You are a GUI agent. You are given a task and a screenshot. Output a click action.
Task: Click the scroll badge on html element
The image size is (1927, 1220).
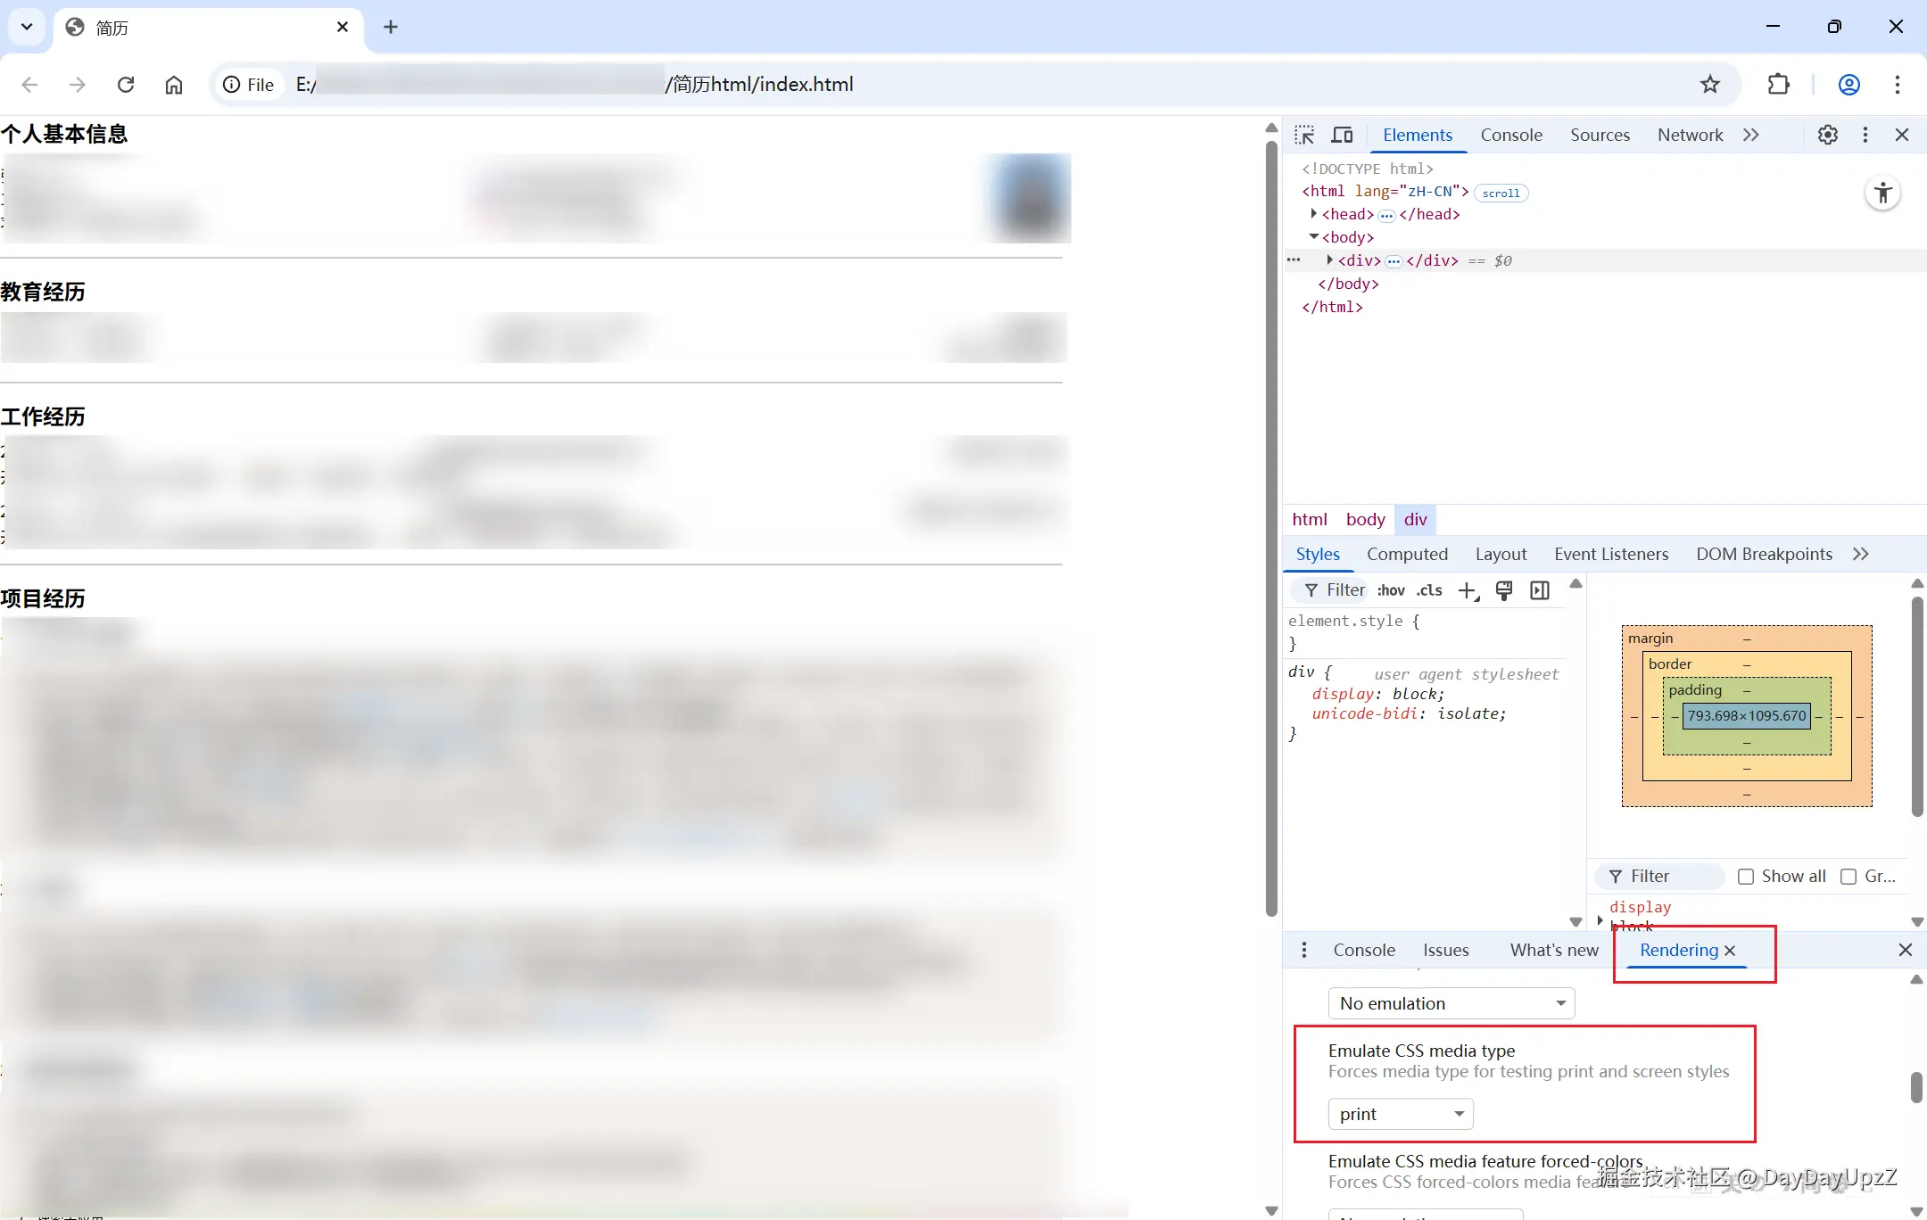(1501, 193)
